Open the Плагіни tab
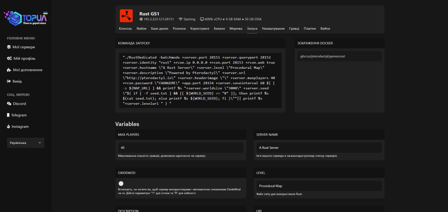The width and height of the screenshot is (448, 212). tap(310, 29)
